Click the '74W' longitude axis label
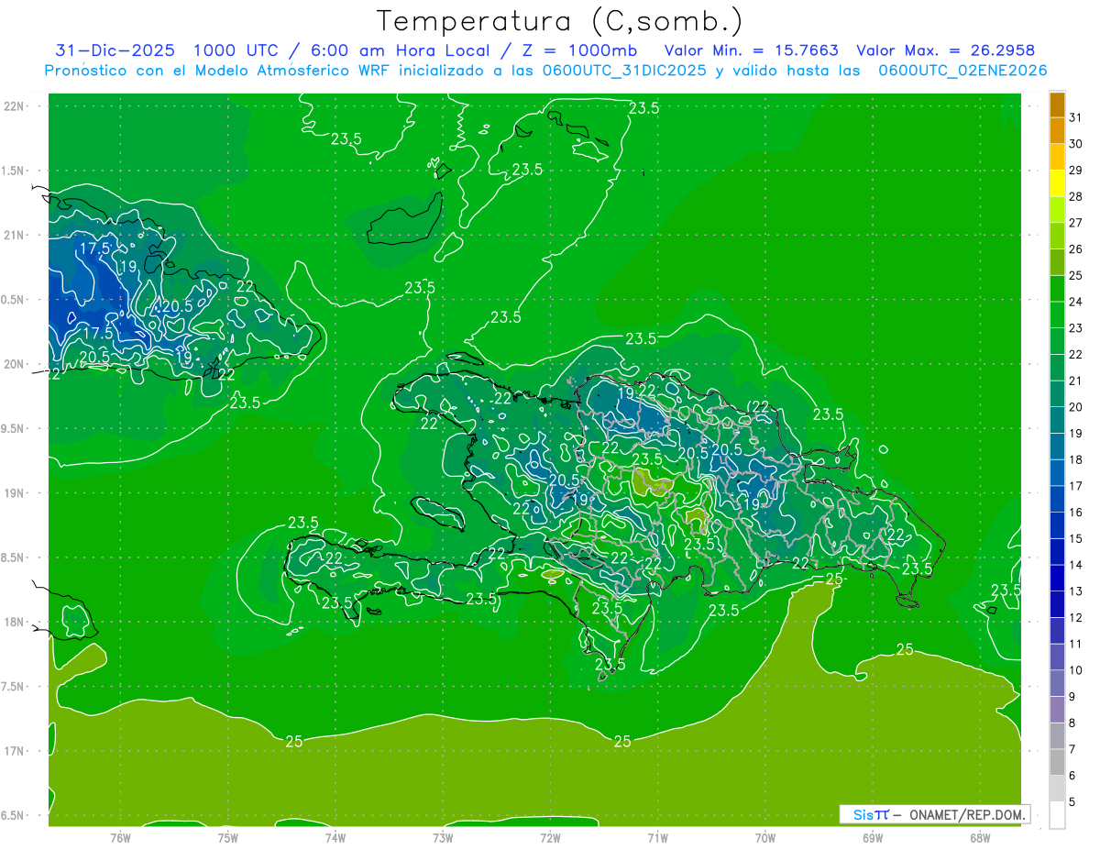 335,837
